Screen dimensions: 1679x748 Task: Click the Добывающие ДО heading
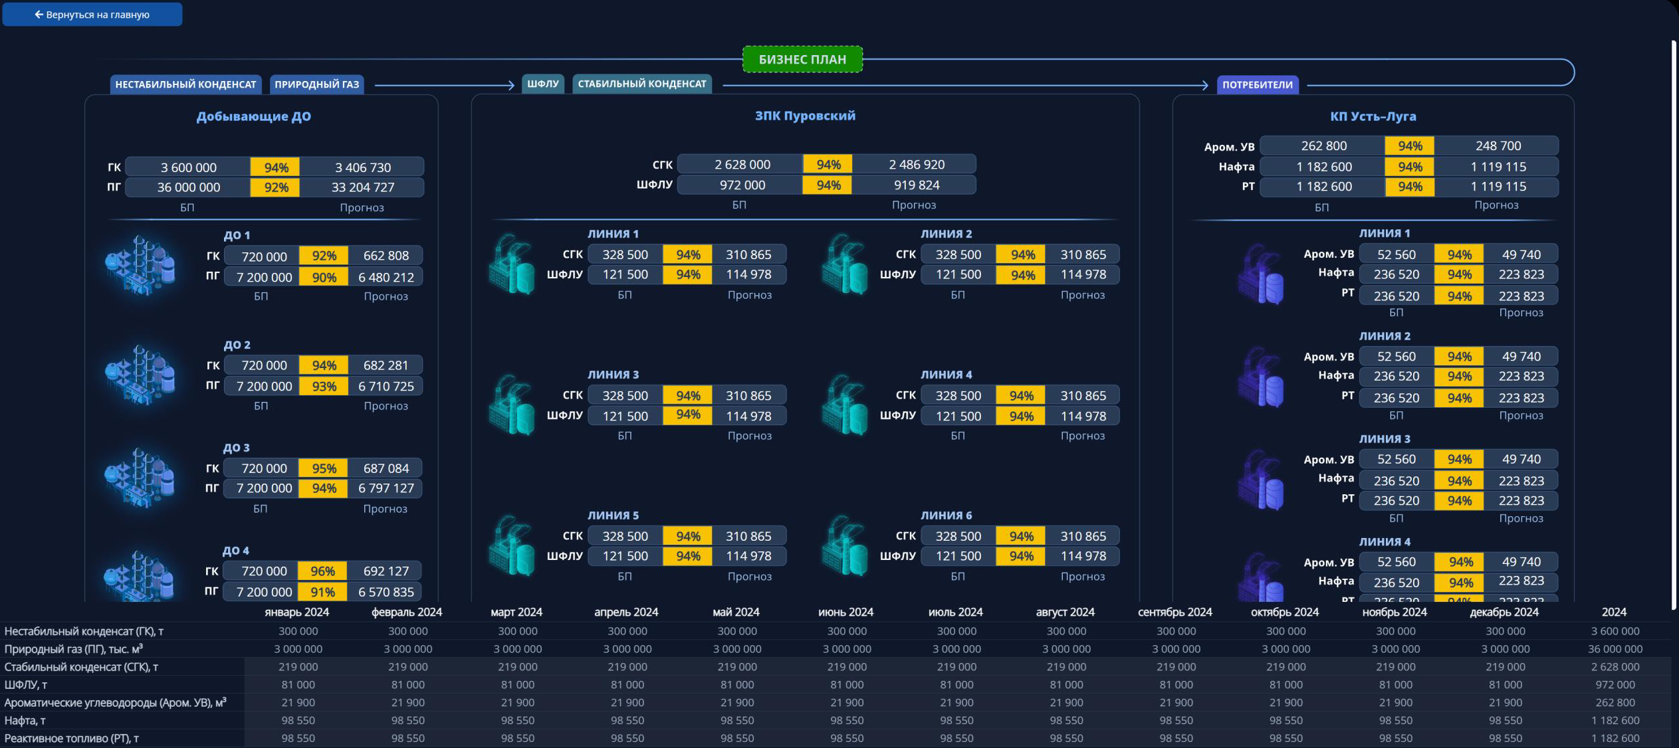click(x=253, y=116)
